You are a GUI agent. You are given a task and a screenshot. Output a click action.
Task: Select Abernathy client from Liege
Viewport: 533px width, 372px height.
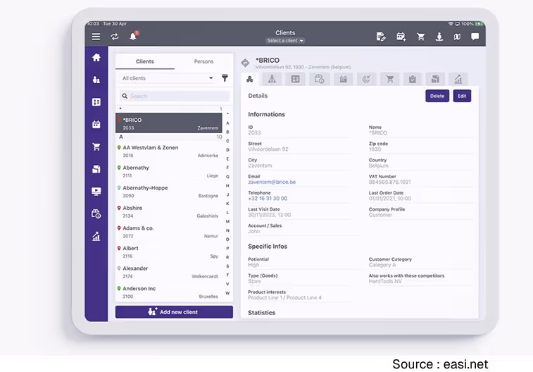(x=168, y=171)
